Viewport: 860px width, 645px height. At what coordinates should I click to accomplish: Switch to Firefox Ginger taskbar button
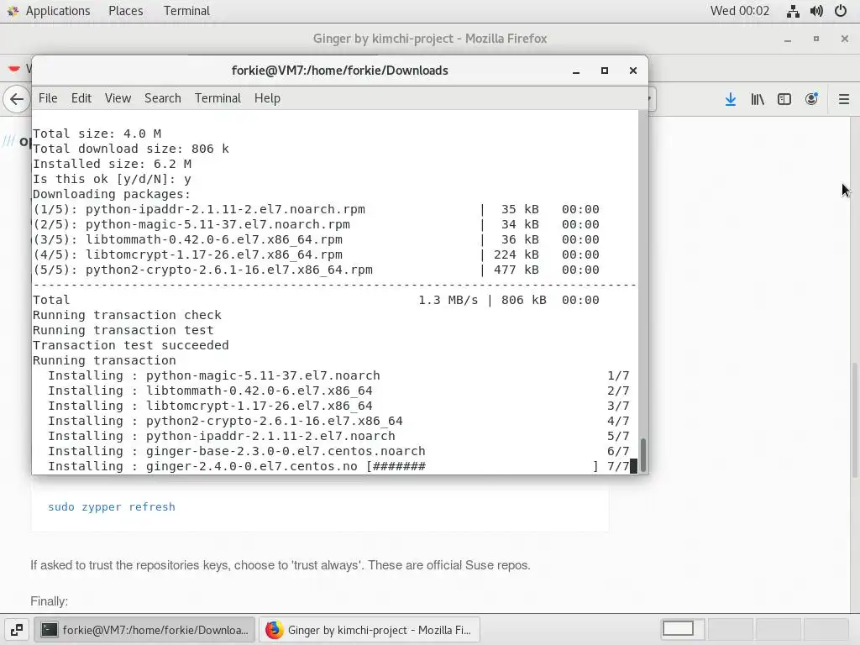point(370,630)
